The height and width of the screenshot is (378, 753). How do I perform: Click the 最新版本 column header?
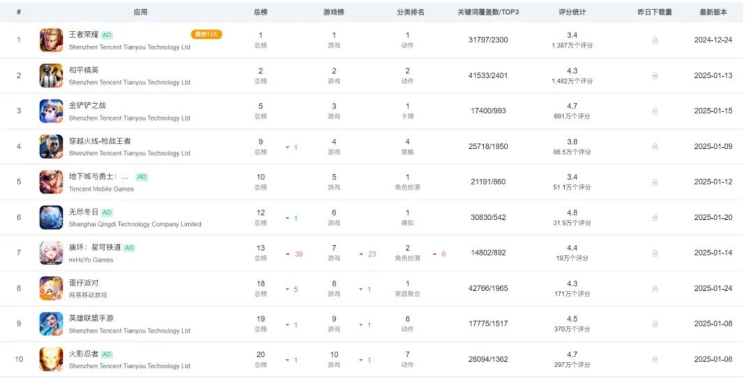point(713,12)
